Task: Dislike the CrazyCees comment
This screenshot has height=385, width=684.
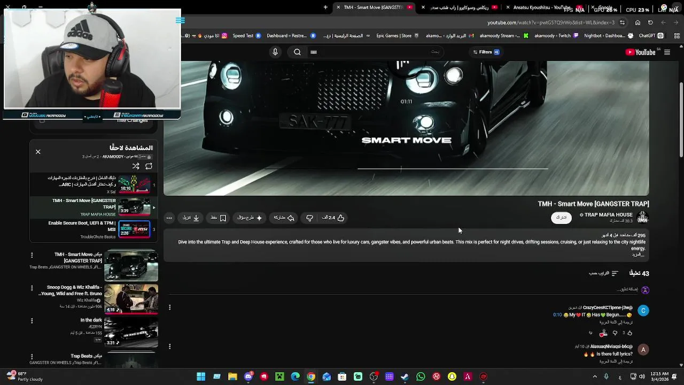Action: pyautogui.click(x=615, y=333)
